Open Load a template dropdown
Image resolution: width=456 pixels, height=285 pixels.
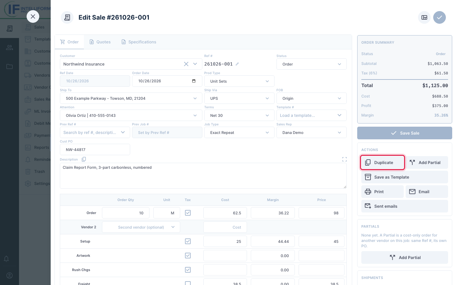coord(312,115)
